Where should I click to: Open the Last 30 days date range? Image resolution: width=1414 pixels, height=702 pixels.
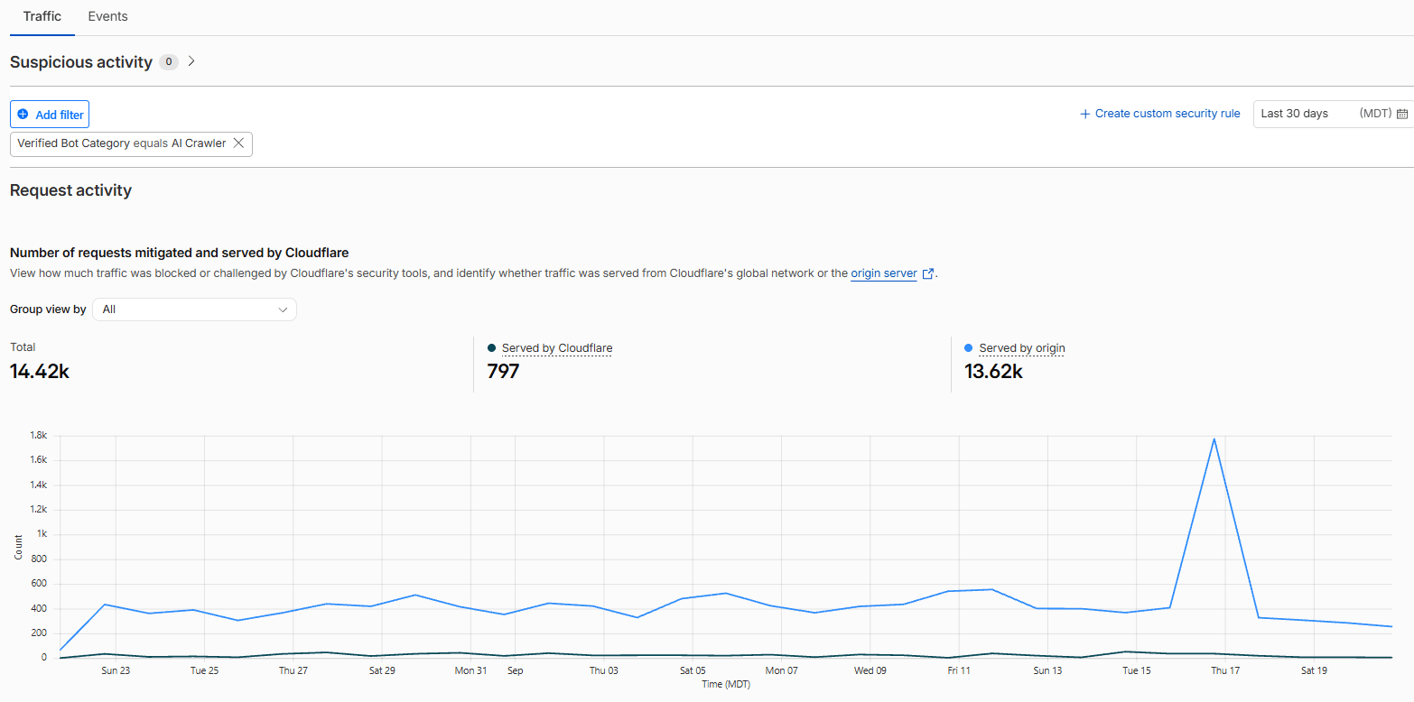pos(1333,114)
